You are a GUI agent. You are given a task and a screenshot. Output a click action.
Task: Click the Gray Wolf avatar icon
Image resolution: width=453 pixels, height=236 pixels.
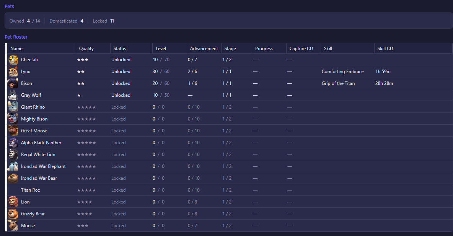tap(13, 95)
